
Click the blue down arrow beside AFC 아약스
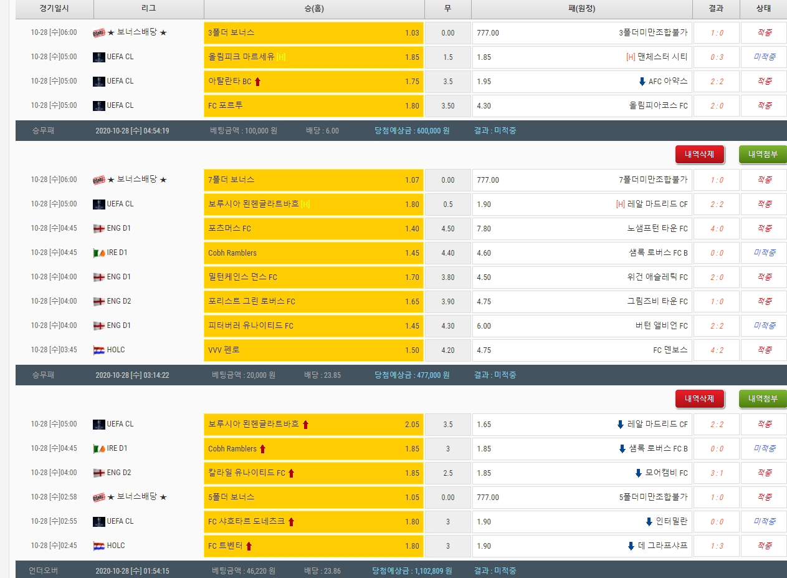coord(642,82)
